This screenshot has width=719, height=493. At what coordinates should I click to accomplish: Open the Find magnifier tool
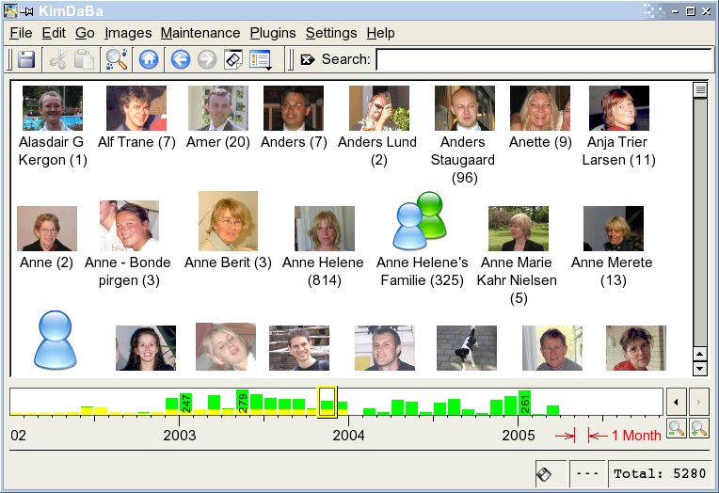click(117, 59)
